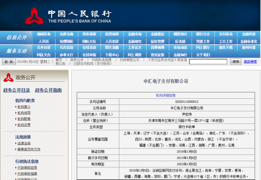Select 支付体系 in the nav bar
Viewport: 261px width, 180px height.
click(226, 34)
